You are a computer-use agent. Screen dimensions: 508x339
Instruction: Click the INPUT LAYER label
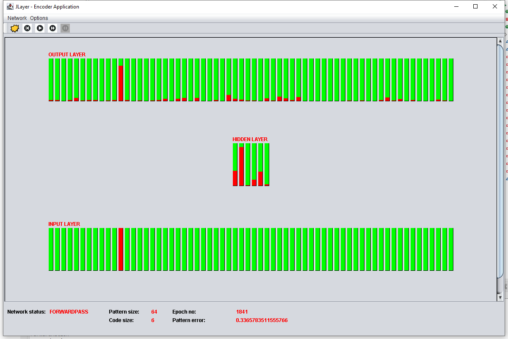click(64, 224)
